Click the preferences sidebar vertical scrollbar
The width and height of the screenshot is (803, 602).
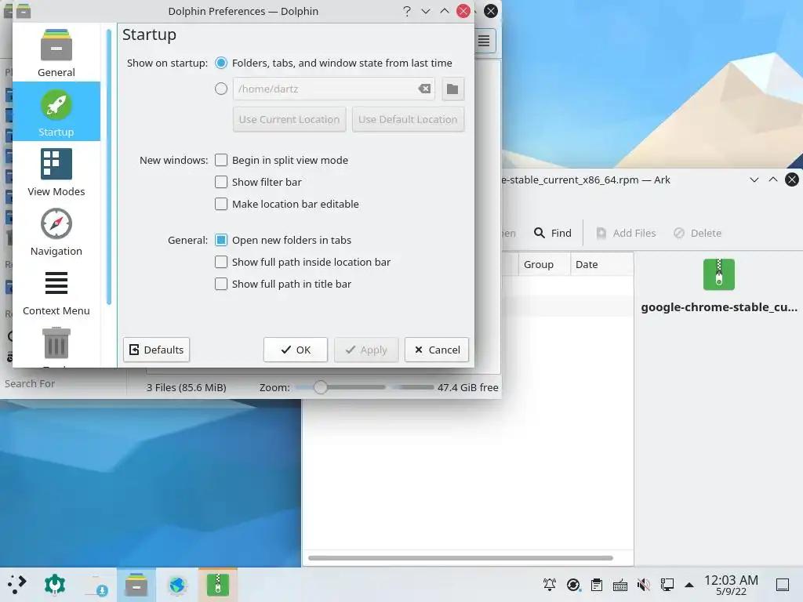(108, 167)
